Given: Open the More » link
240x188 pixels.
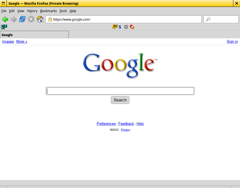Looking at the screenshot, I should point(22,42).
